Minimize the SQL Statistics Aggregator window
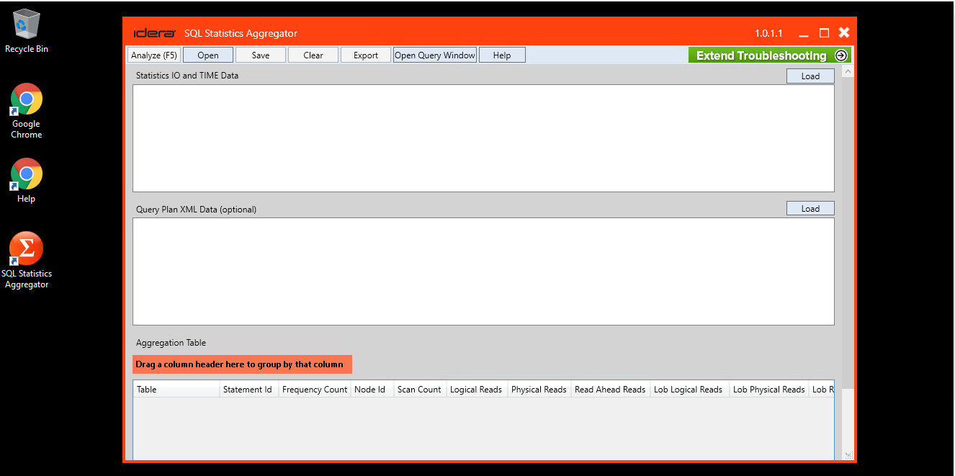Viewport: 955px width, 476px height. 804,34
